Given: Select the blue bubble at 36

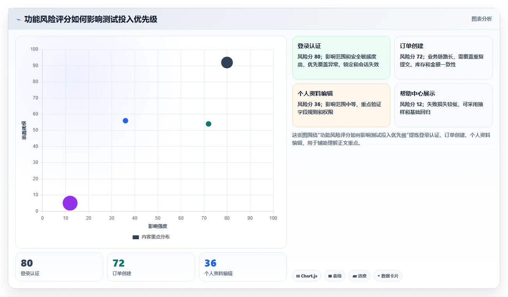Looking at the screenshot, I should pos(125,121).
